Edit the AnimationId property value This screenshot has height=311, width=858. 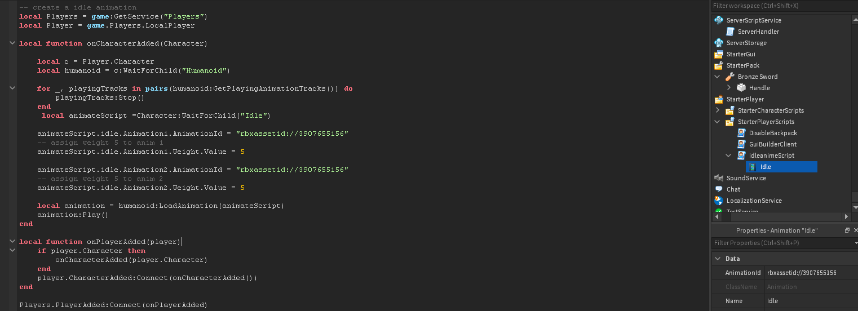click(809, 273)
